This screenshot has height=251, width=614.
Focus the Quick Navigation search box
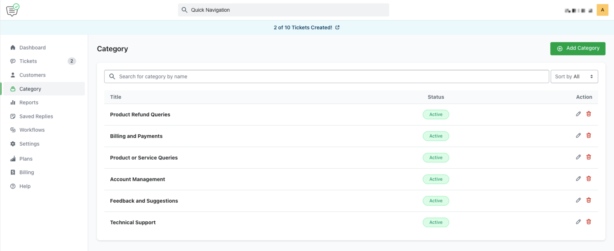tap(284, 10)
